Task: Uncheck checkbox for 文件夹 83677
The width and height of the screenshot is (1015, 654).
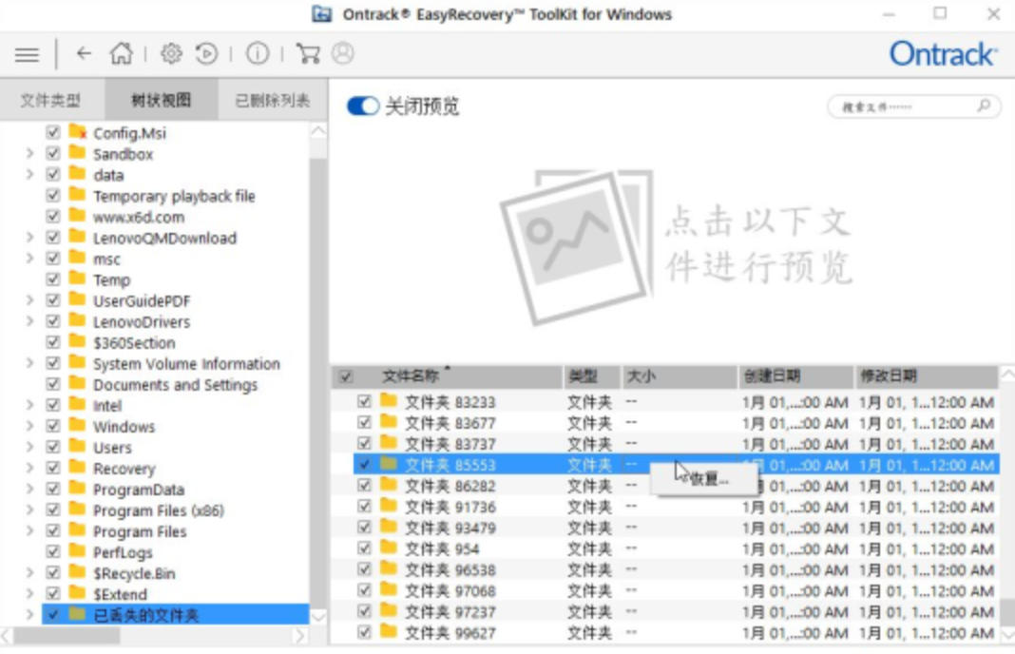Action: click(x=364, y=422)
